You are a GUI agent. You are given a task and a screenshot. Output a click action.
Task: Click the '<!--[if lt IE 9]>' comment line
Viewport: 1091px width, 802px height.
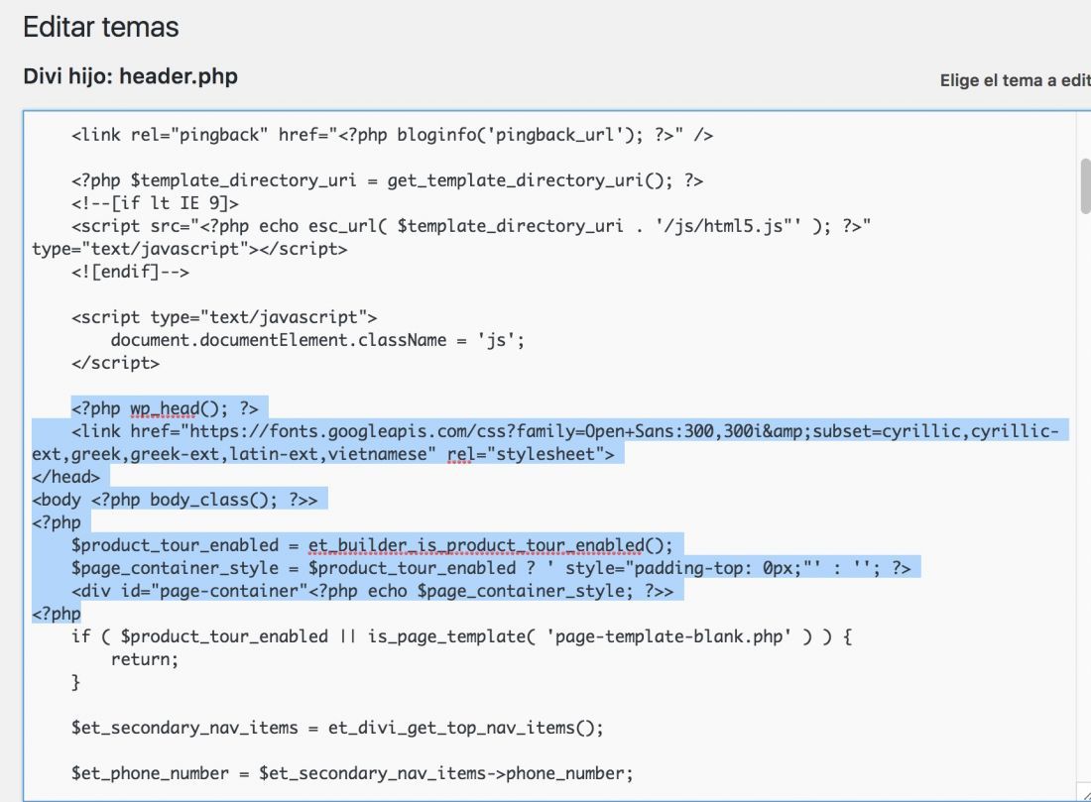(155, 203)
